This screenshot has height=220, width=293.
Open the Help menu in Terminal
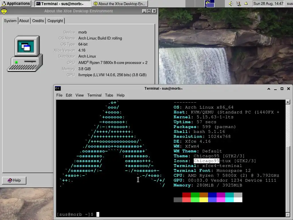point(120,95)
